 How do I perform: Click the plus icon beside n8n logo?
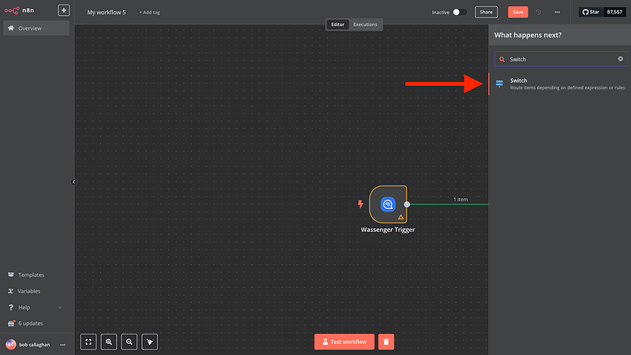(x=64, y=11)
